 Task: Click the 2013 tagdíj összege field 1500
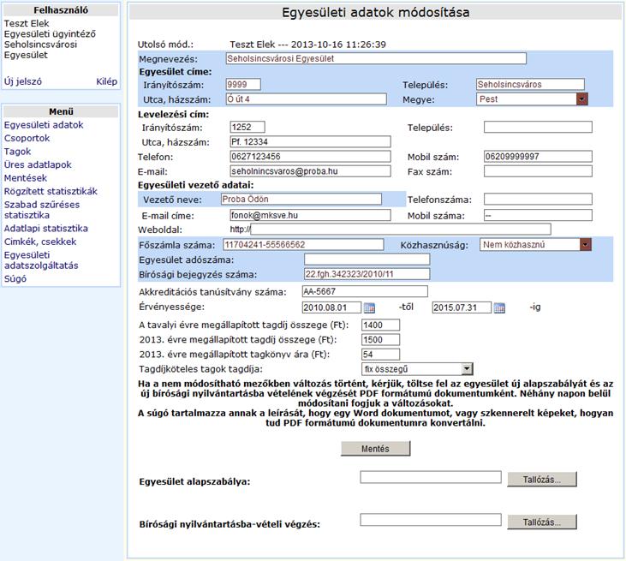point(380,340)
